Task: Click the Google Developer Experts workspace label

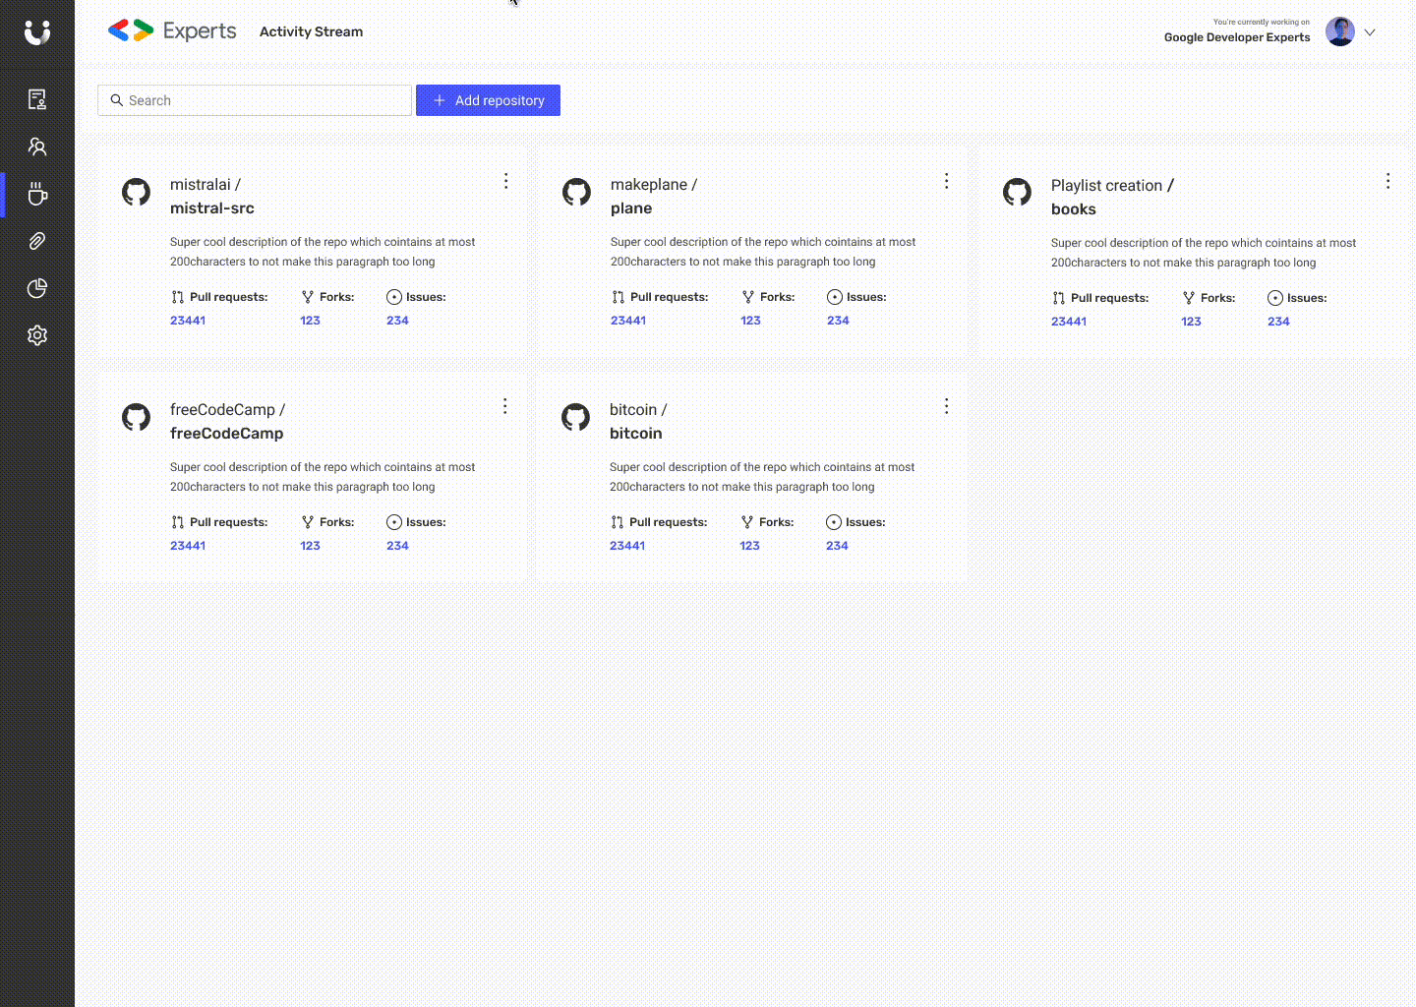Action: [x=1237, y=37]
